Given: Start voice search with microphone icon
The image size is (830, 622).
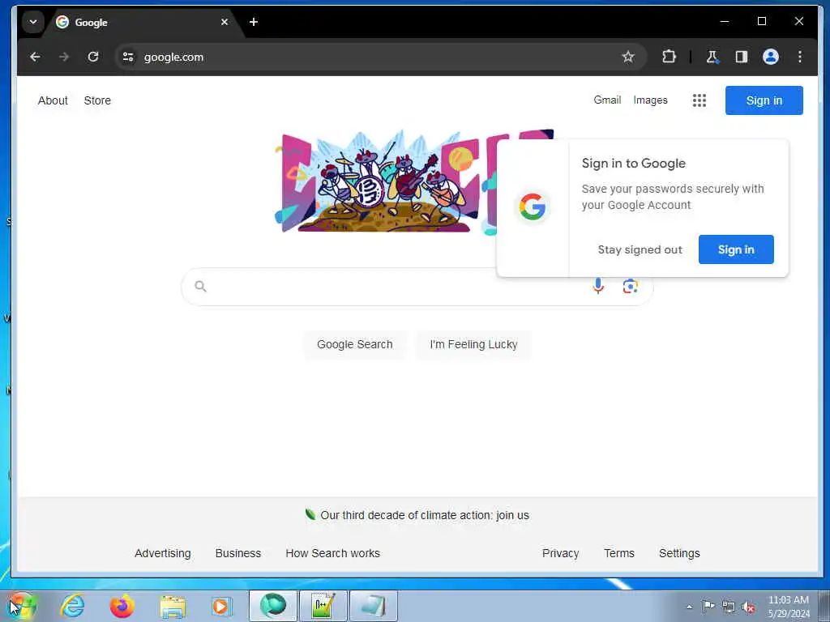Looking at the screenshot, I should (598, 286).
